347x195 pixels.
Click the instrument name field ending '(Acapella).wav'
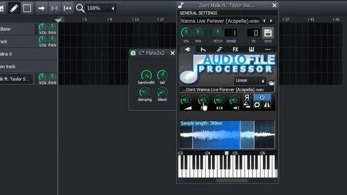pos(220,21)
